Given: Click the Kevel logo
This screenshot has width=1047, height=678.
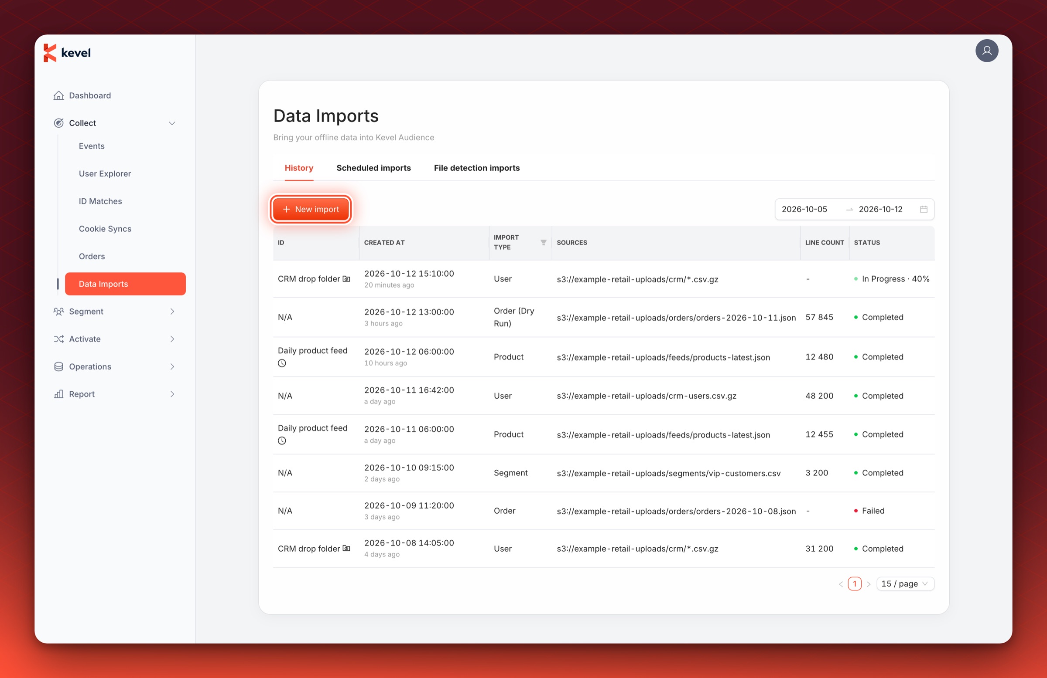Looking at the screenshot, I should click(67, 53).
